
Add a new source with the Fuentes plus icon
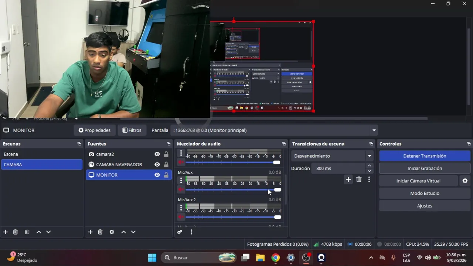(x=90, y=232)
